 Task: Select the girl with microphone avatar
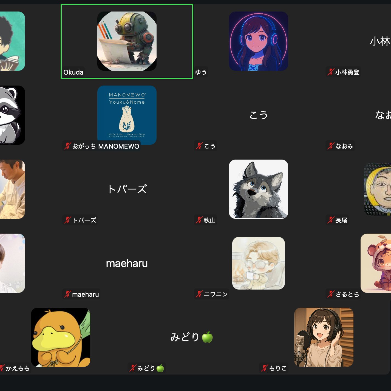pyautogui.click(x=324, y=337)
